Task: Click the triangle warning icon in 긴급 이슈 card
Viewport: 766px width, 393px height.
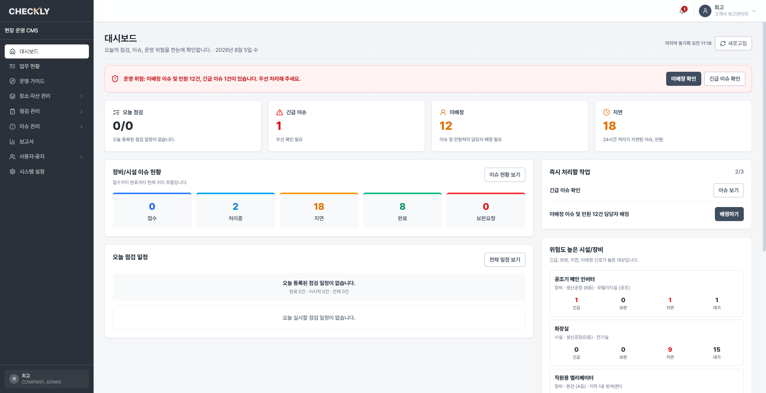Action: tap(280, 112)
